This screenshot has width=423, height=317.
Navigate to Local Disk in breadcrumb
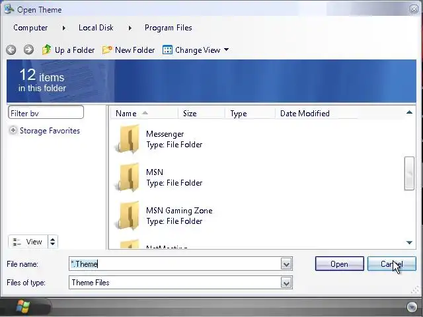click(96, 28)
